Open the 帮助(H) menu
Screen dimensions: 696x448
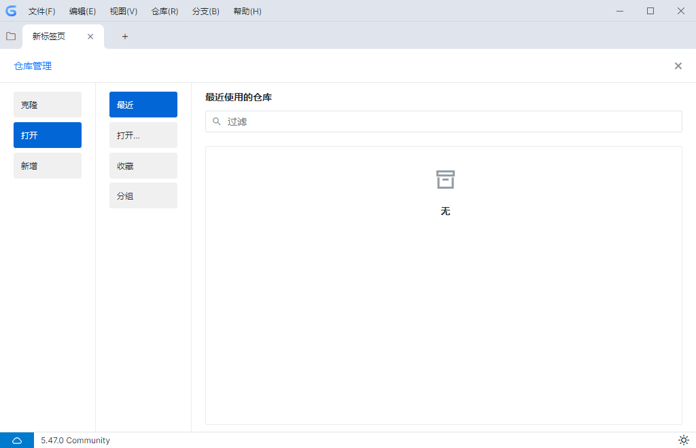(247, 11)
